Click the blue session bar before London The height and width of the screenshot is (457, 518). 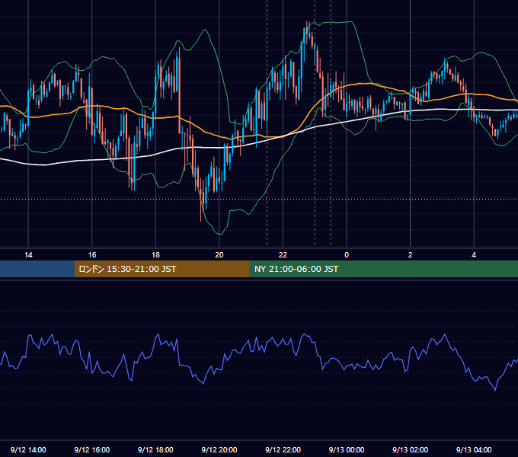pyautogui.click(x=37, y=269)
